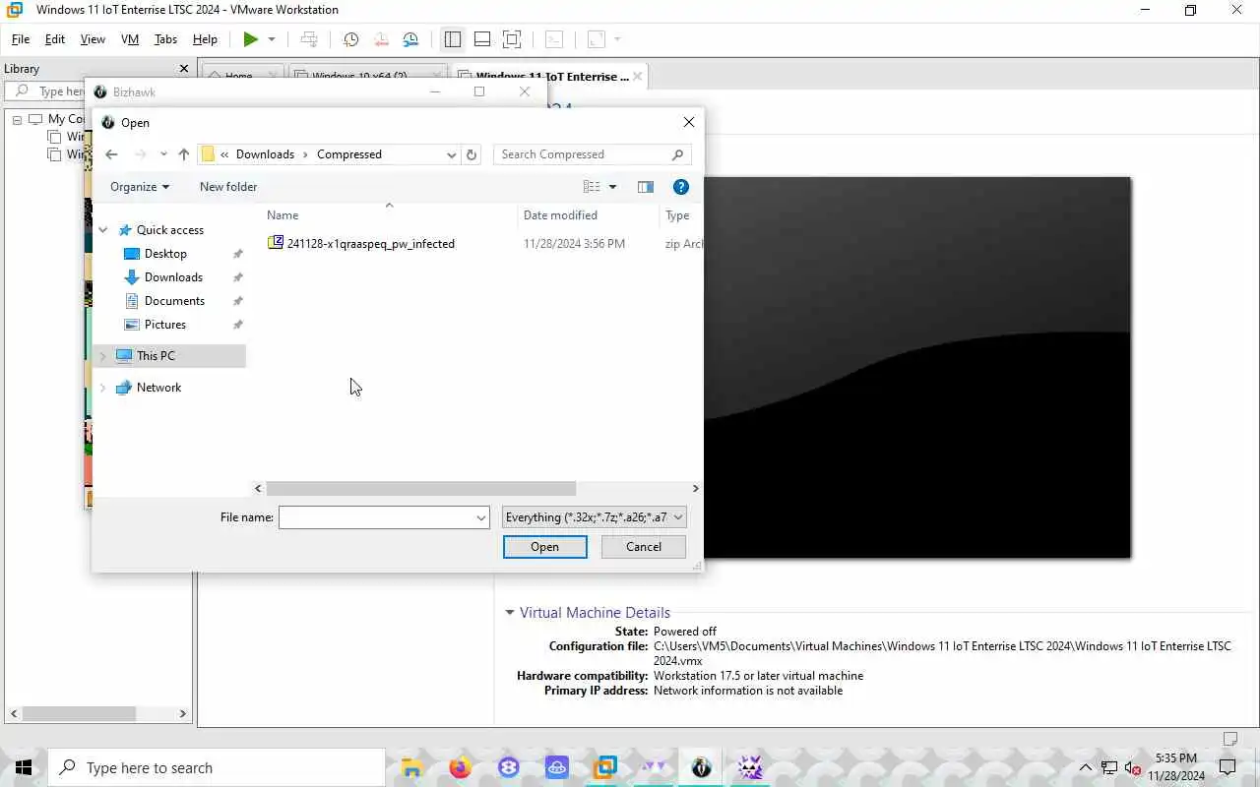Click the Downloads breadcrumb in address bar
Image resolution: width=1260 pixels, height=787 pixels.
coord(265,154)
